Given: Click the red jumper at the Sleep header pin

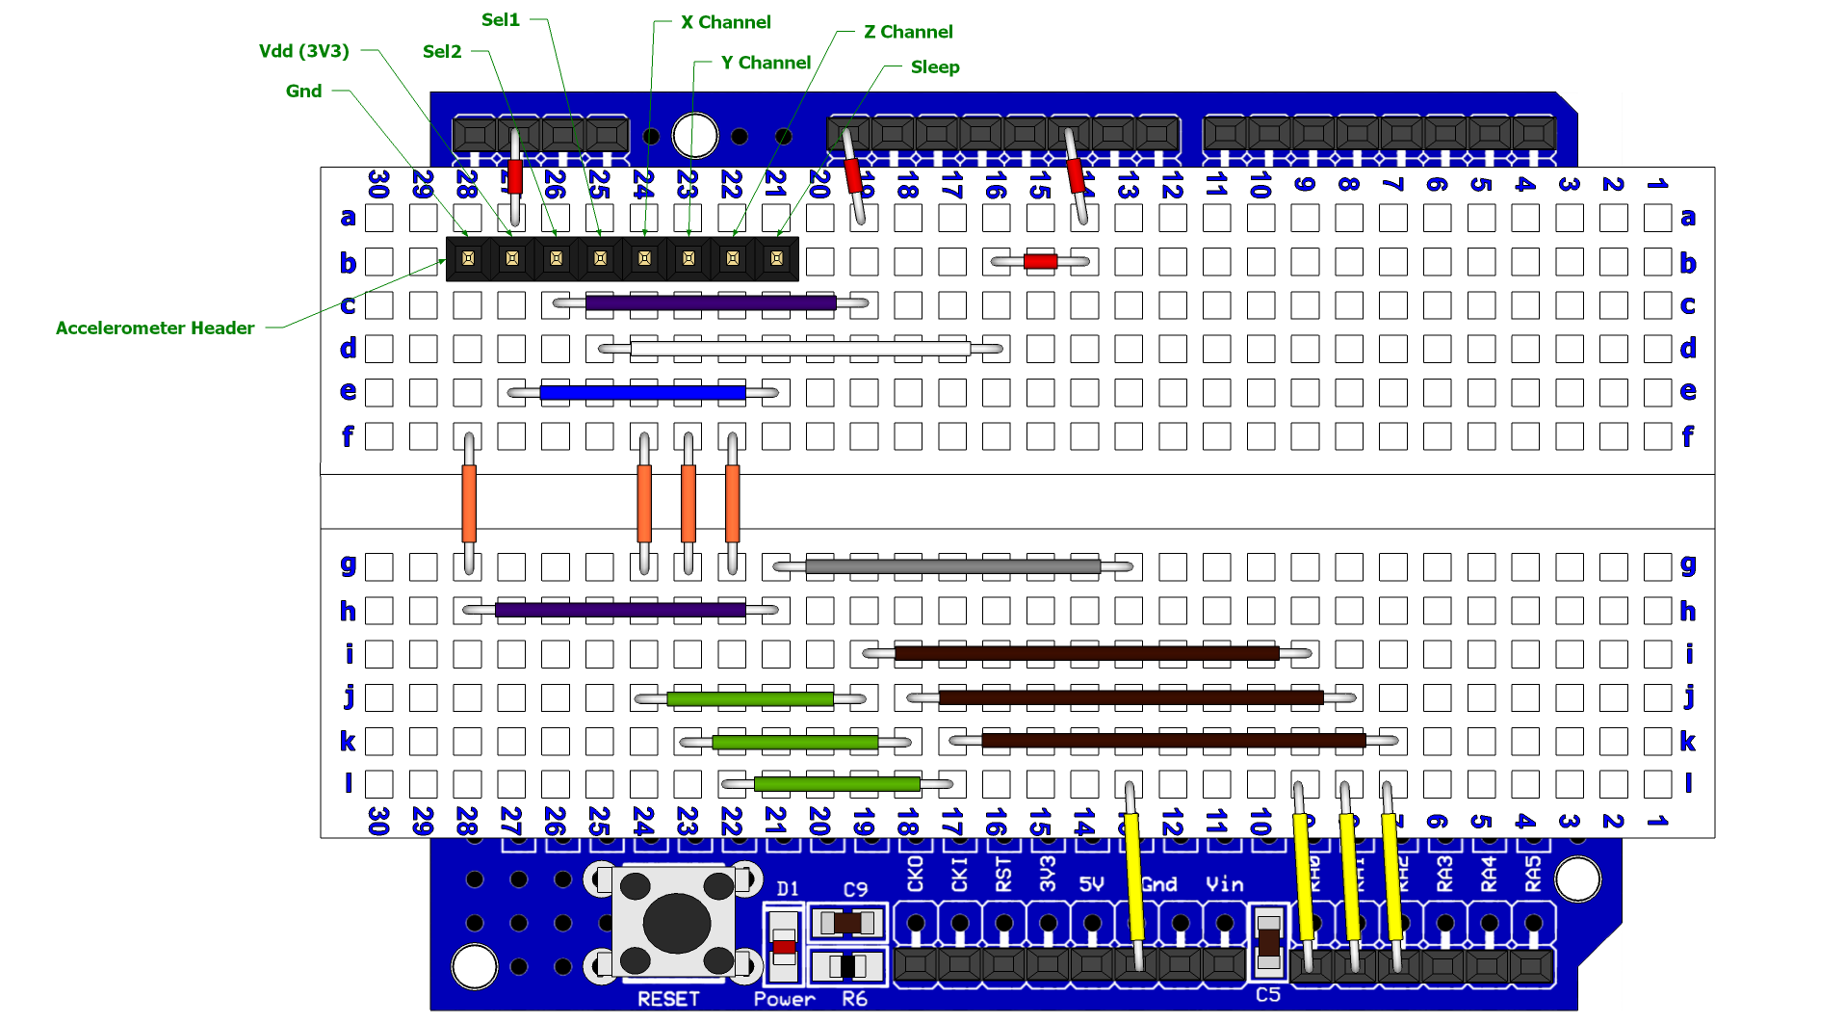Looking at the screenshot, I should 853,175.
